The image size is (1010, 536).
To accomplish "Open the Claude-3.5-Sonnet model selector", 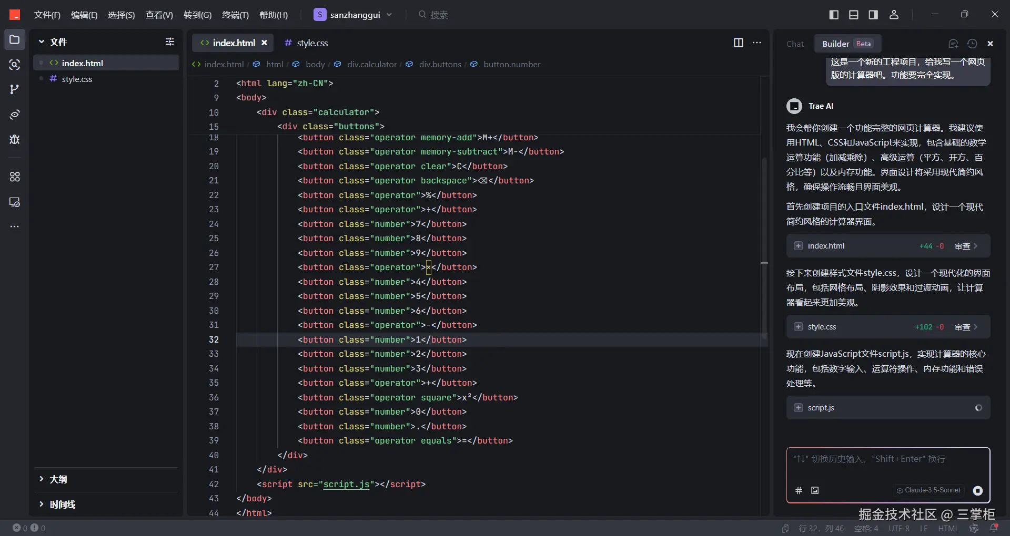I will 928,490.
